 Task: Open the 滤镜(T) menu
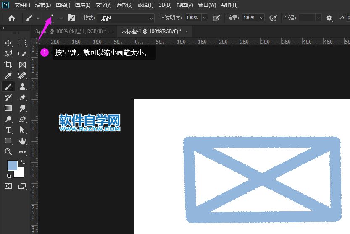pyautogui.click(x=145, y=5)
